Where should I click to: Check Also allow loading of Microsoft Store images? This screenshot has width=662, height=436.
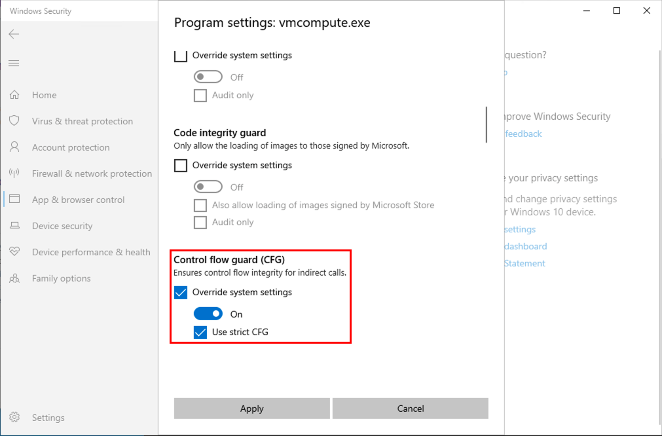point(200,205)
